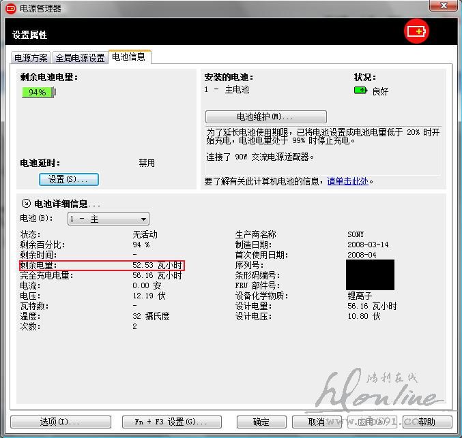Click the 电池详细信息... heading text

click(x=67, y=204)
